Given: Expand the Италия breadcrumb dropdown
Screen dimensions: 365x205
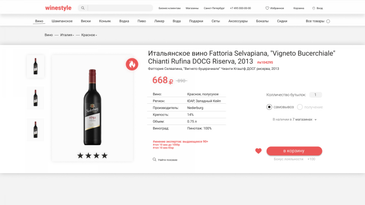Looking at the screenshot, I should tap(67, 35).
